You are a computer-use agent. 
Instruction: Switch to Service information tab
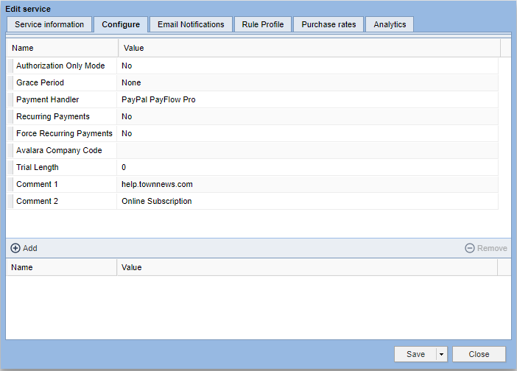[x=49, y=24]
